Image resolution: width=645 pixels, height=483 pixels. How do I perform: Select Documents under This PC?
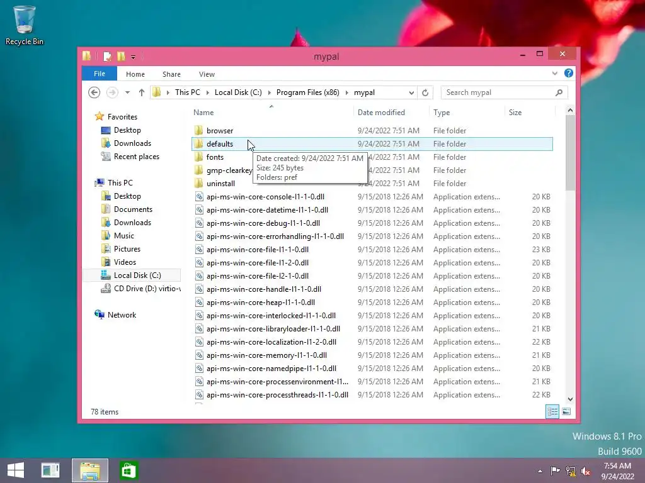pyautogui.click(x=133, y=209)
